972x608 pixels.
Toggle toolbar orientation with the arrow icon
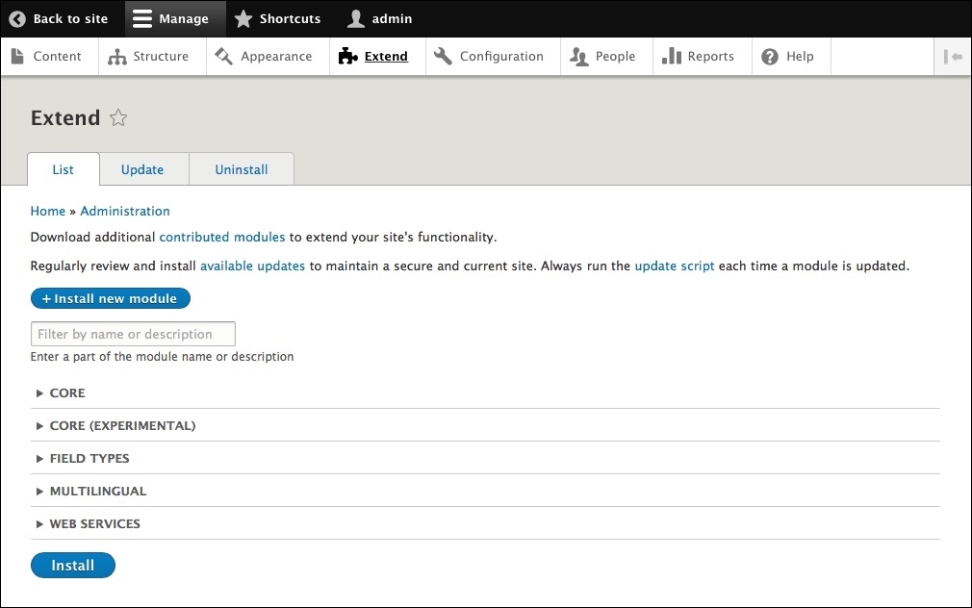point(953,57)
